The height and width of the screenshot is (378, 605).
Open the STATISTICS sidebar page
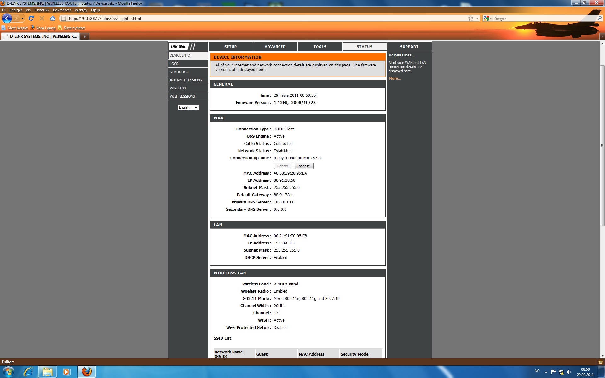point(188,72)
